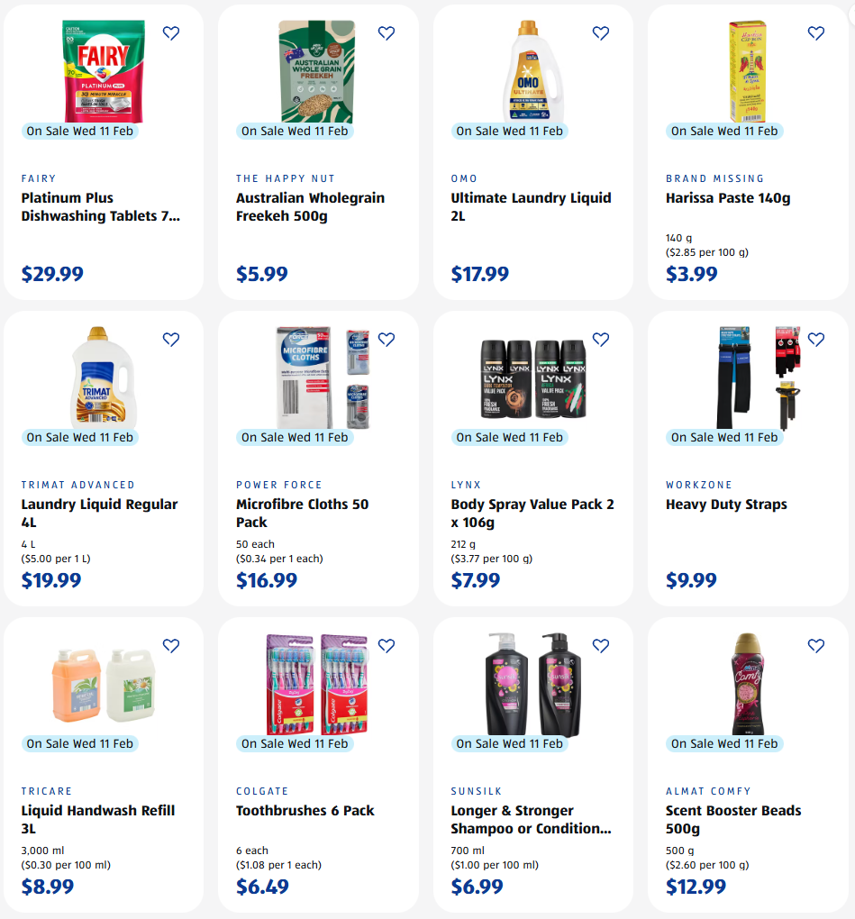Screen dimensions: 855x919
Task: Click heart icon on OMO Ultimate Laundry Liquid
Action: (601, 33)
